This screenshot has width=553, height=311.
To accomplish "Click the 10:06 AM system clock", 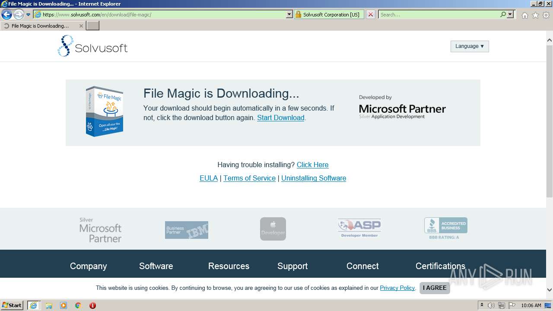I will pyautogui.click(x=531, y=305).
